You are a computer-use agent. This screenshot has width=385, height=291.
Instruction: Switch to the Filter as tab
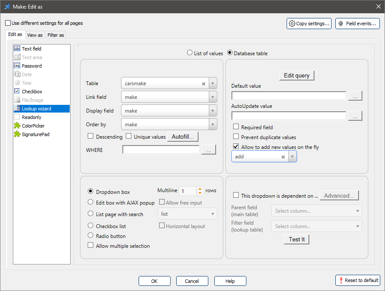56,35
